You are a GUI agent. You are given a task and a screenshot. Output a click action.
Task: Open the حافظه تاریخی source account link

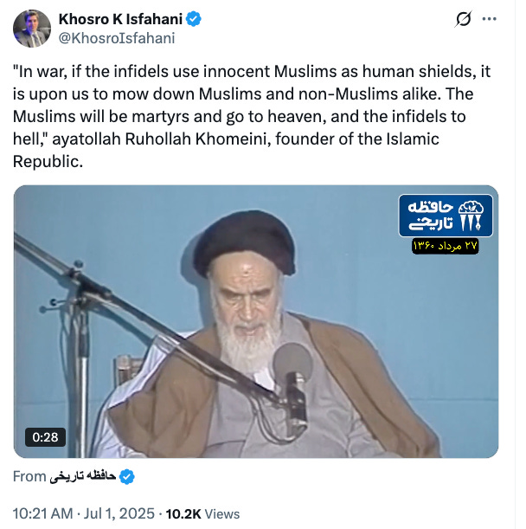pyautogui.click(x=83, y=477)
